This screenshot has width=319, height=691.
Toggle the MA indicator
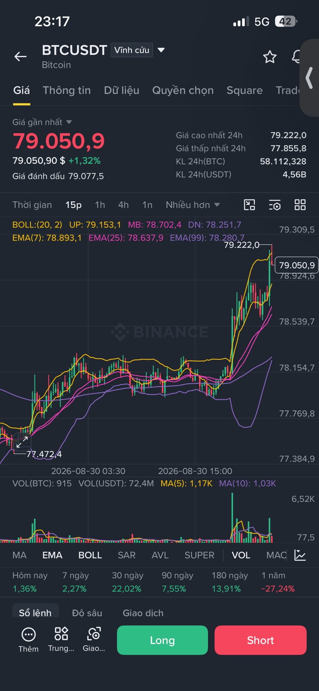point(19,555)
